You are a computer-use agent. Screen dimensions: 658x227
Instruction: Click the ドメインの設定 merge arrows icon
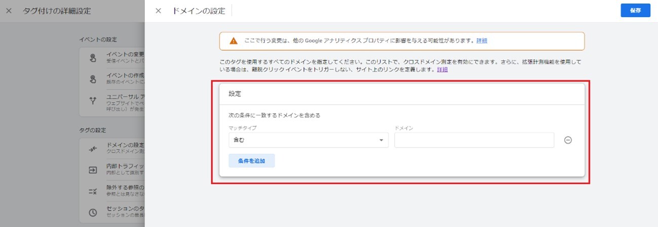pyautogui.click(x=93, y=149)
